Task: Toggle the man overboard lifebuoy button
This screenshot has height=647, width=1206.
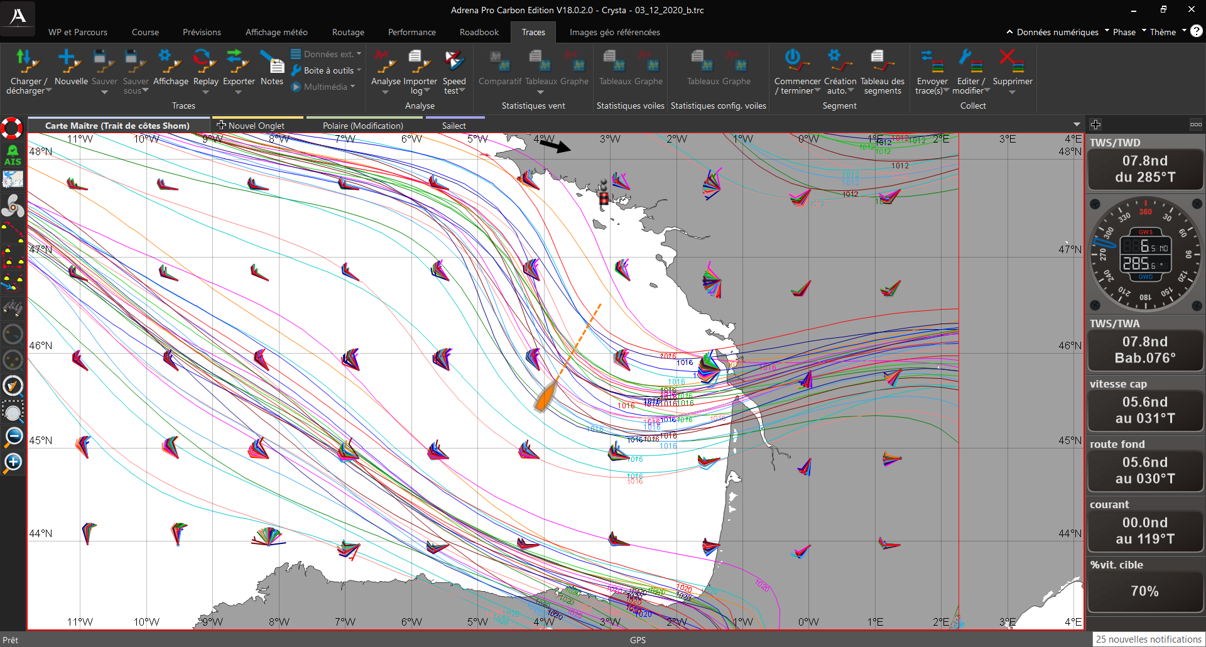Action: 12,128
